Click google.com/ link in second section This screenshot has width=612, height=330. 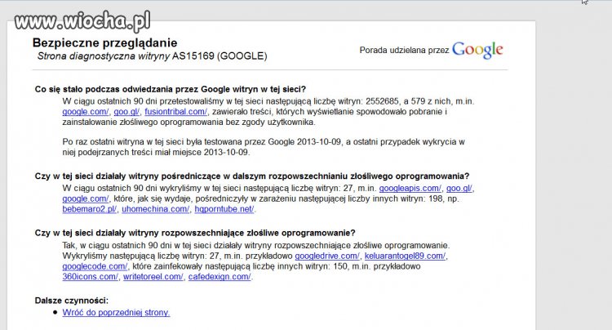click(86, 198)
